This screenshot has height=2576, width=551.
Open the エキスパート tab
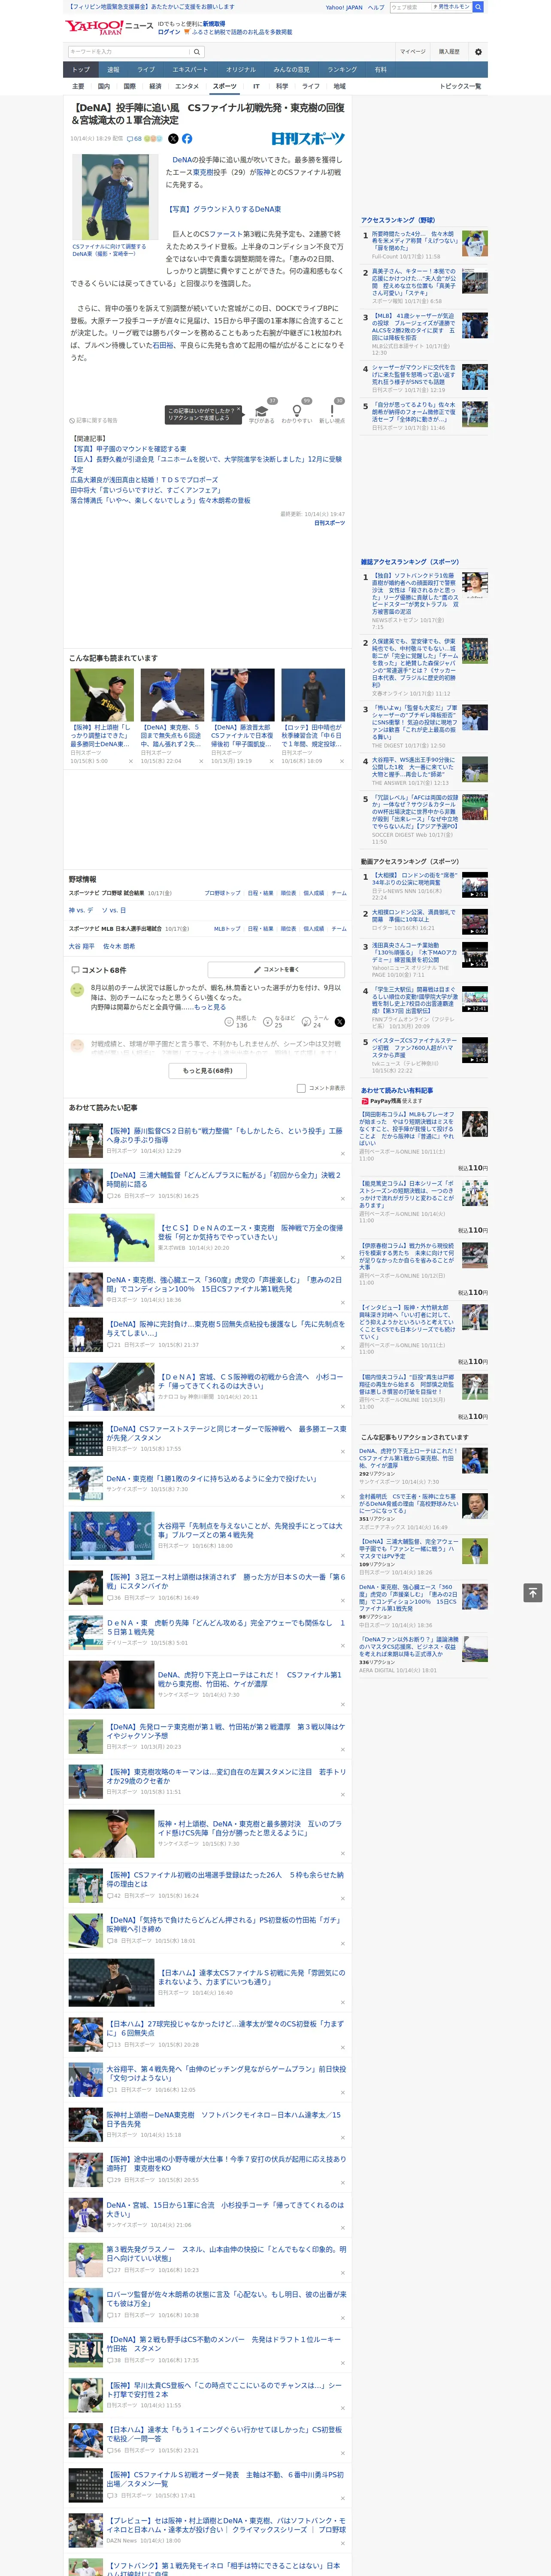[x=190, y=70]
